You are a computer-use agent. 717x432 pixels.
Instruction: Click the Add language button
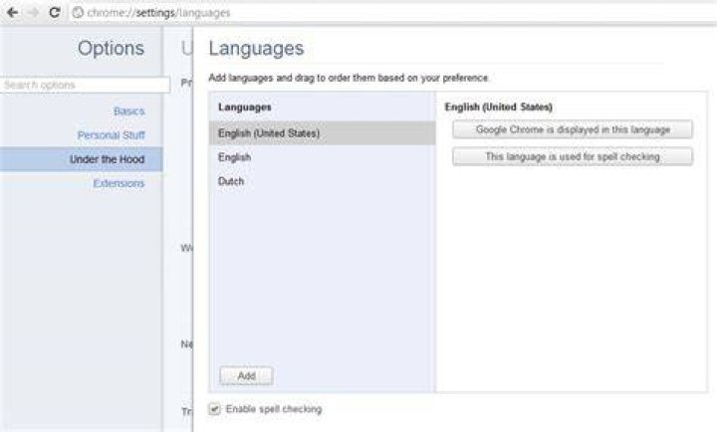coord(247,376)
